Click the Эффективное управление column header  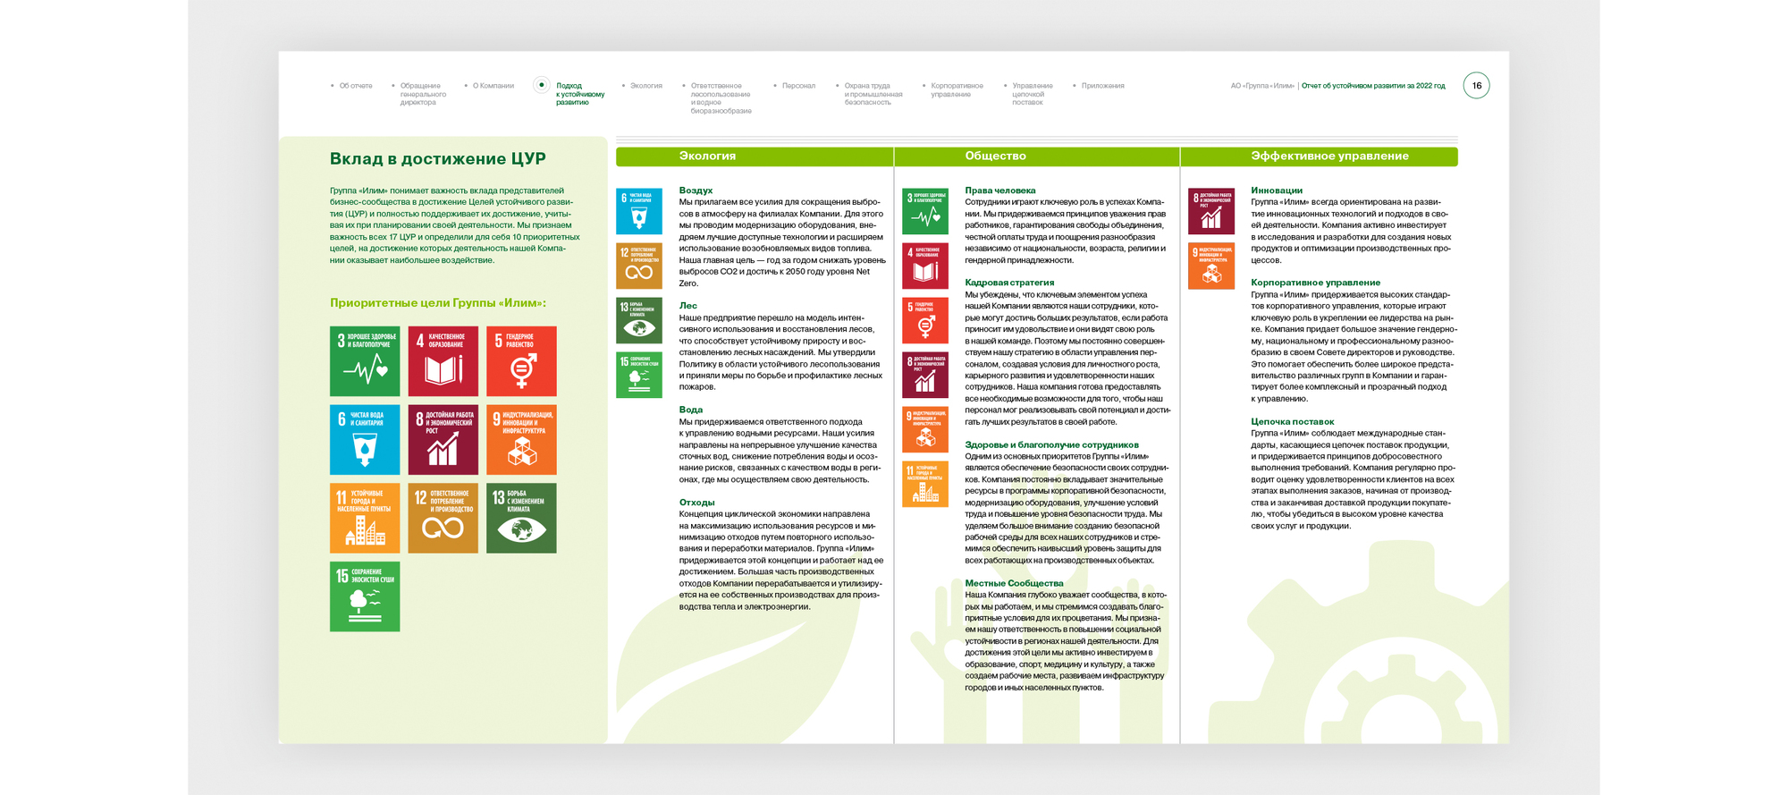[1320, 156]
